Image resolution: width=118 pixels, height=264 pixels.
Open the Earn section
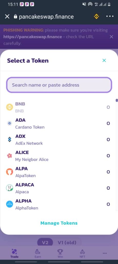pos(37,254)
